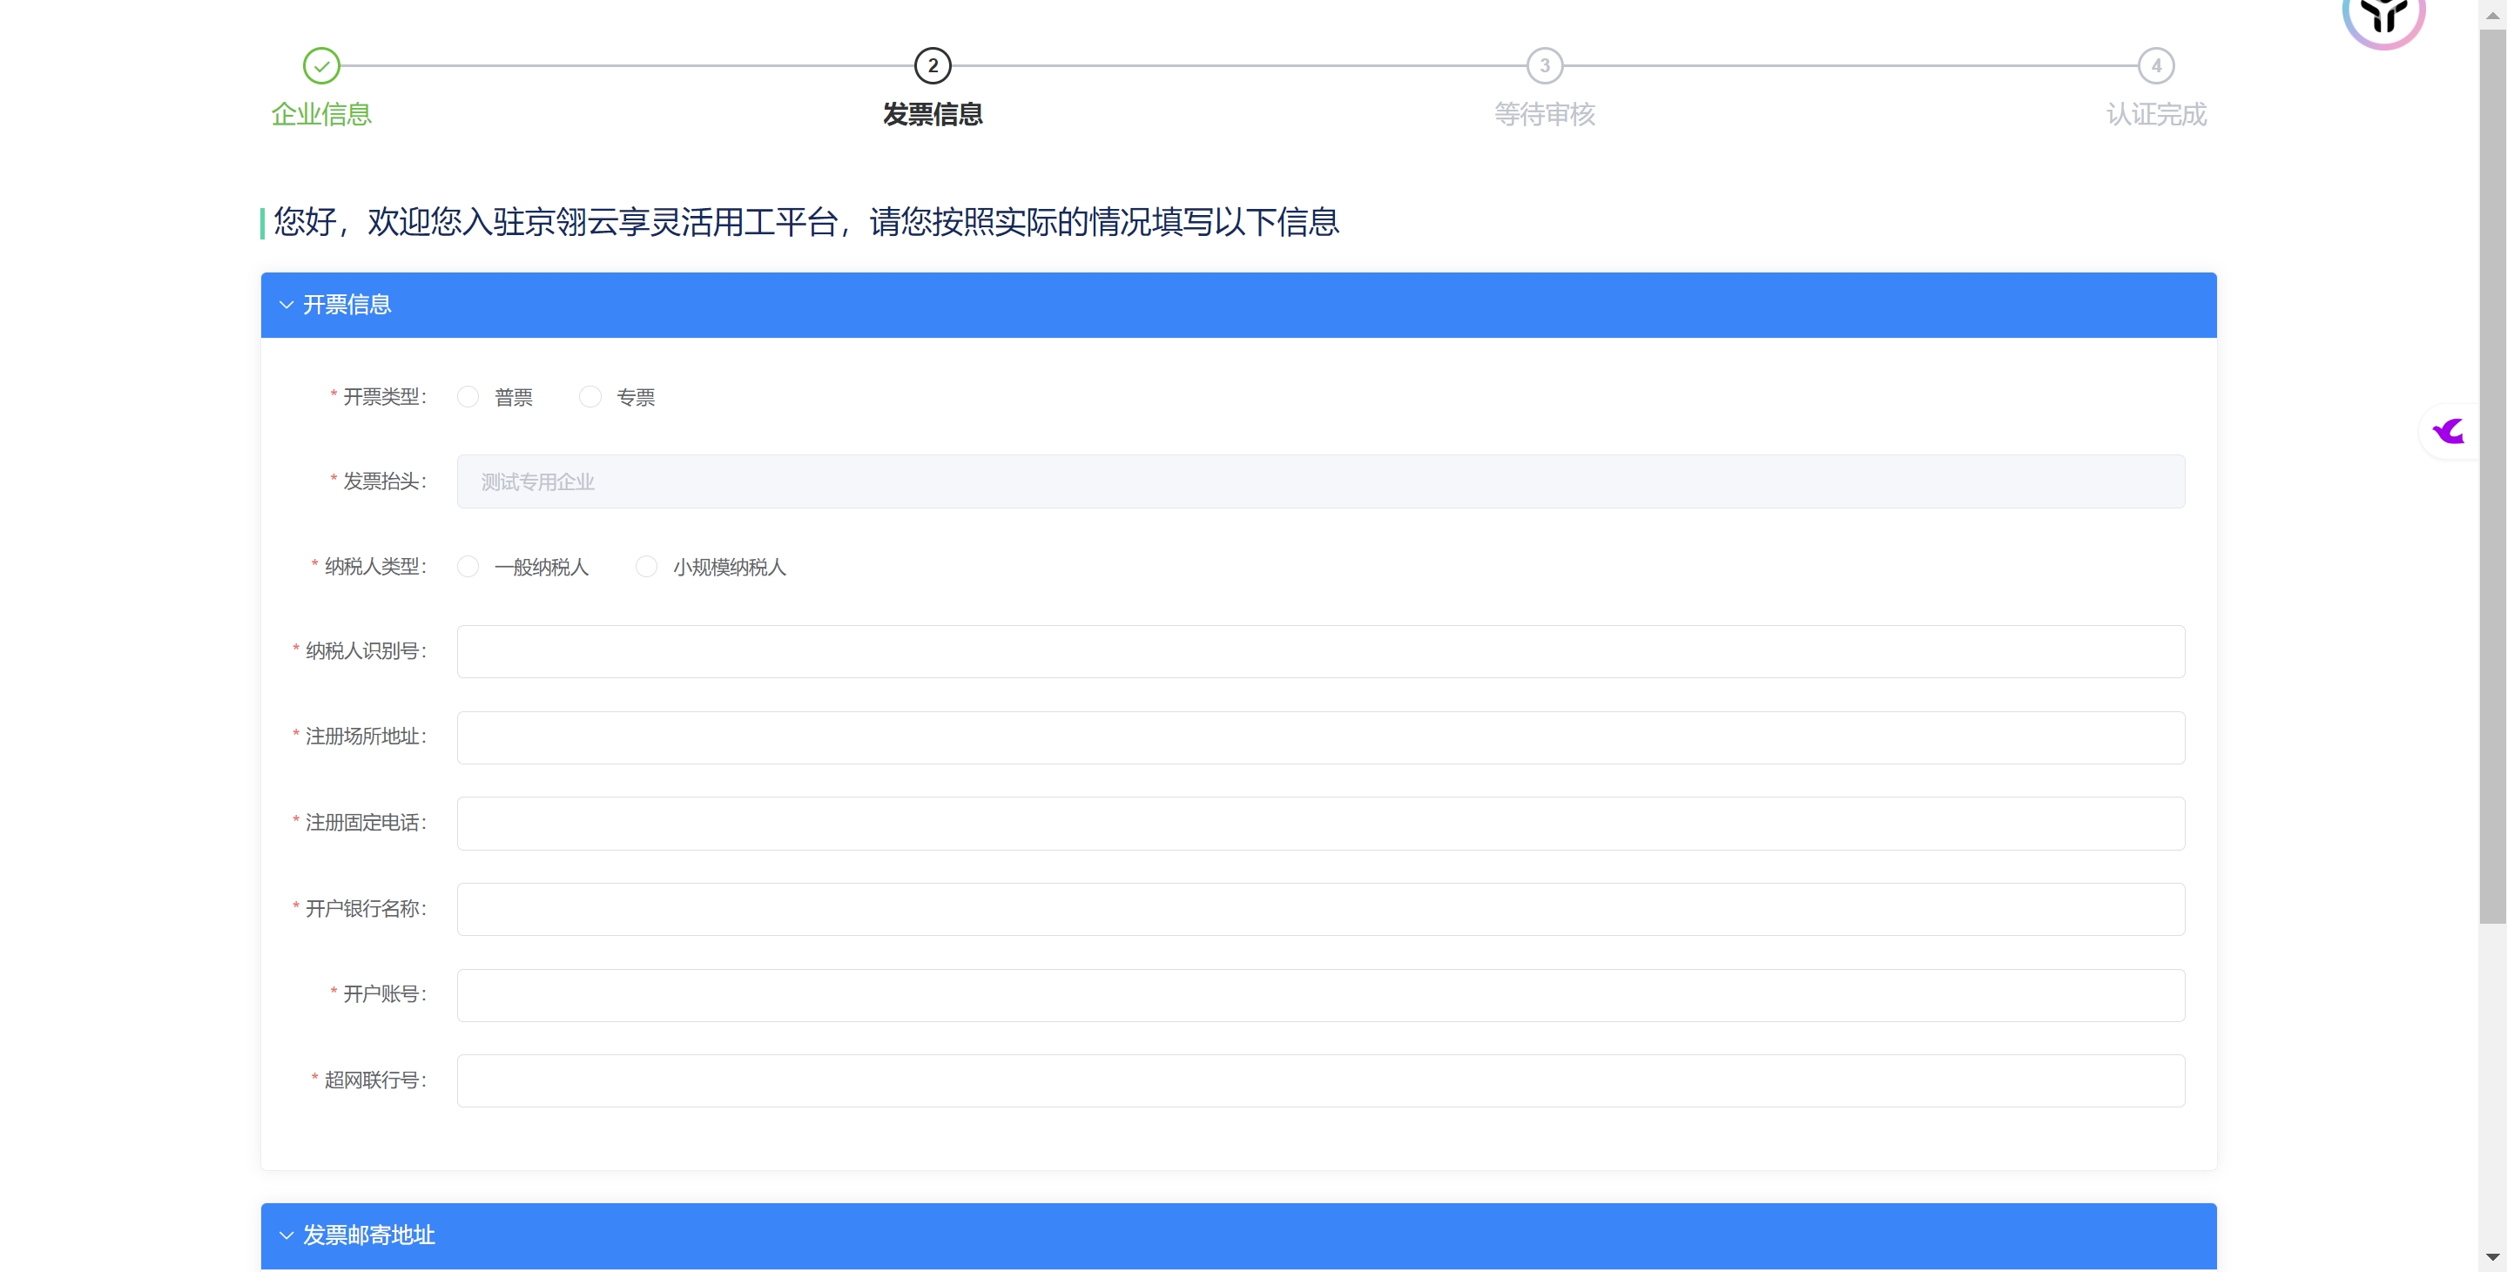The height and width of the screenshot is (1272, 2507).
Task: Focus the 纳税人识别号 input field
Action: tap(1321, 652)
